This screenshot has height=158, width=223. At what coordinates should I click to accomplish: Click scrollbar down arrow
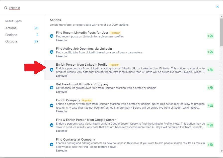(222, 151)
